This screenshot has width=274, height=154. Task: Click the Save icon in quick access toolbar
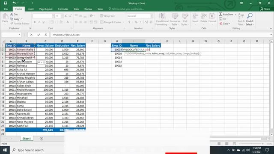coord(6,3)
